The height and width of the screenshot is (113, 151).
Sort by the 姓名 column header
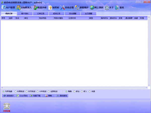(x=19, y=18)
